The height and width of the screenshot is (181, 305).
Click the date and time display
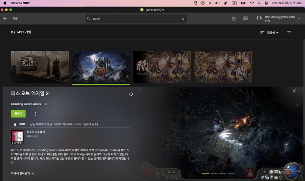[287, 3]
